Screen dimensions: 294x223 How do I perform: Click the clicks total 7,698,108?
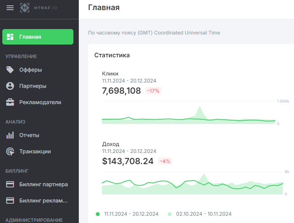121,91
